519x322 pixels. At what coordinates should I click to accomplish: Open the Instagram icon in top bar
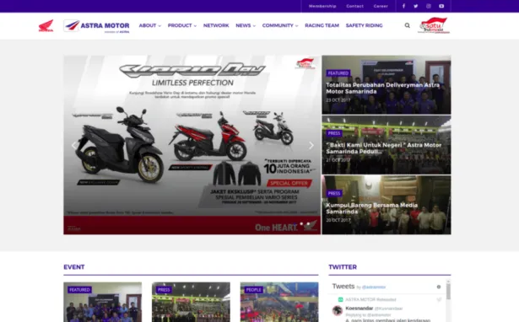429,6
